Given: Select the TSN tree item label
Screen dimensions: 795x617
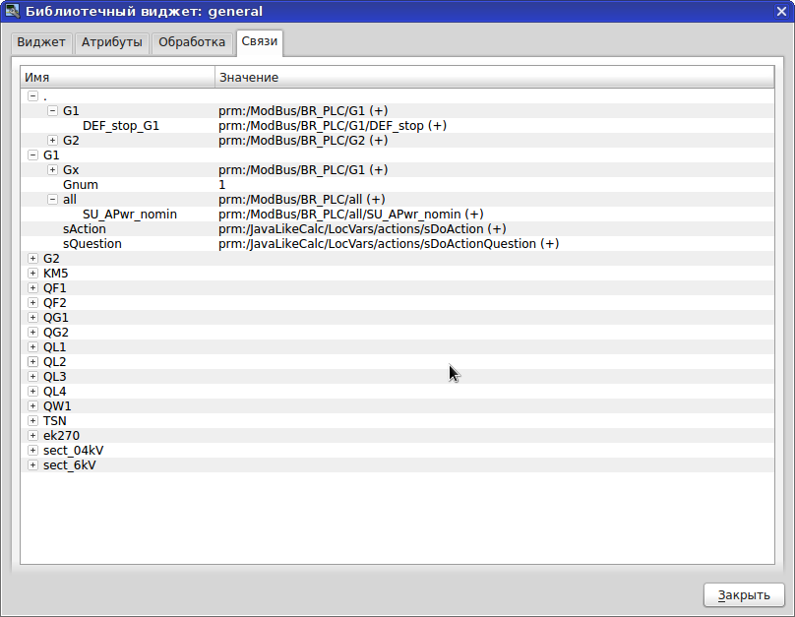Looking at the screenshot, I should pos(55,420).
